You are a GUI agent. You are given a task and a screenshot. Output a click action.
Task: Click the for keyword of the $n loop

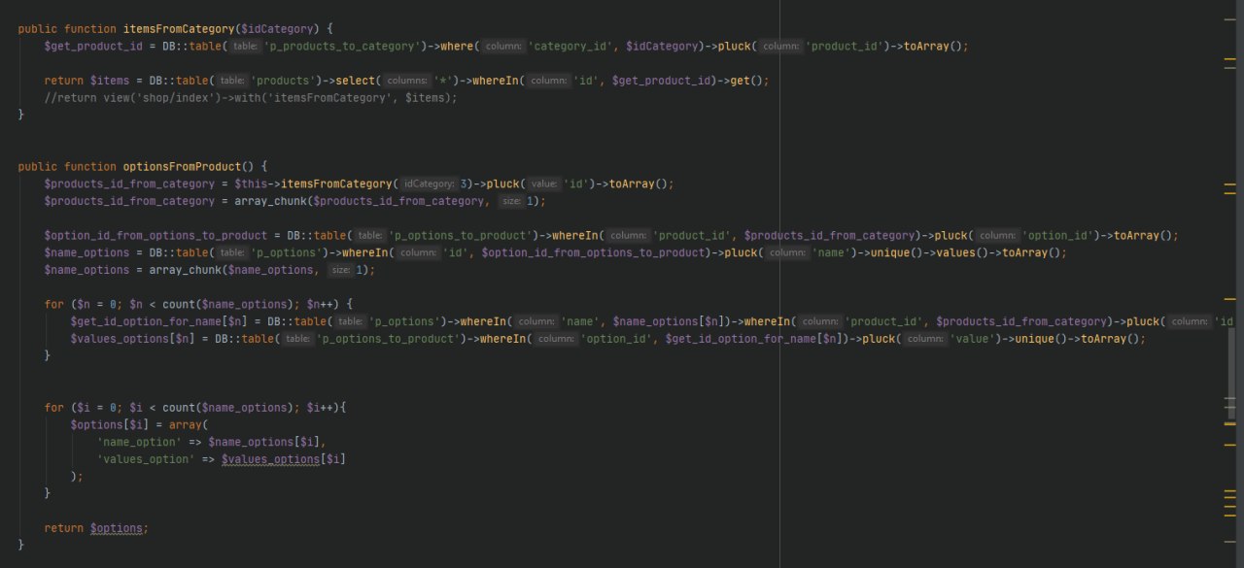click(x=54, y=304)
